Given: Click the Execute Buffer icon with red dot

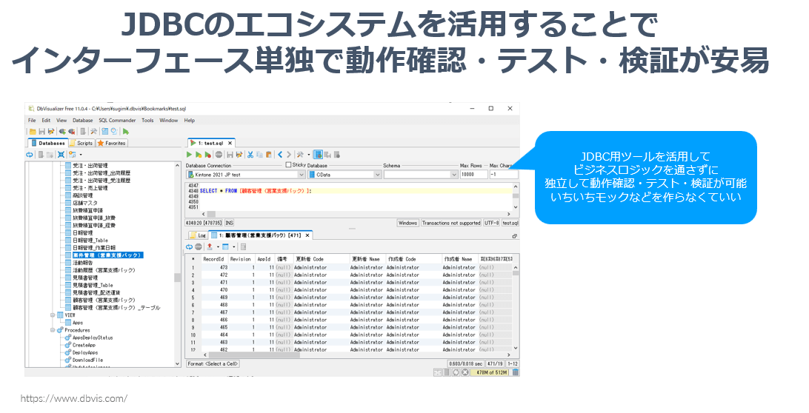Looking at the screenshot, I should tap(208, 154).
